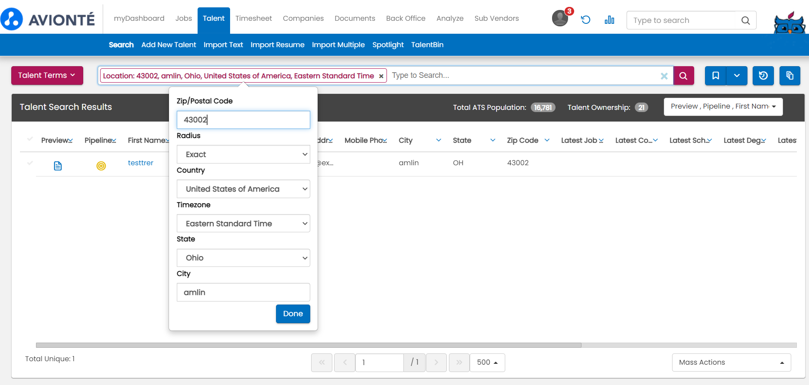Switch to the Timesheet tab

click(x=253, y=19)
